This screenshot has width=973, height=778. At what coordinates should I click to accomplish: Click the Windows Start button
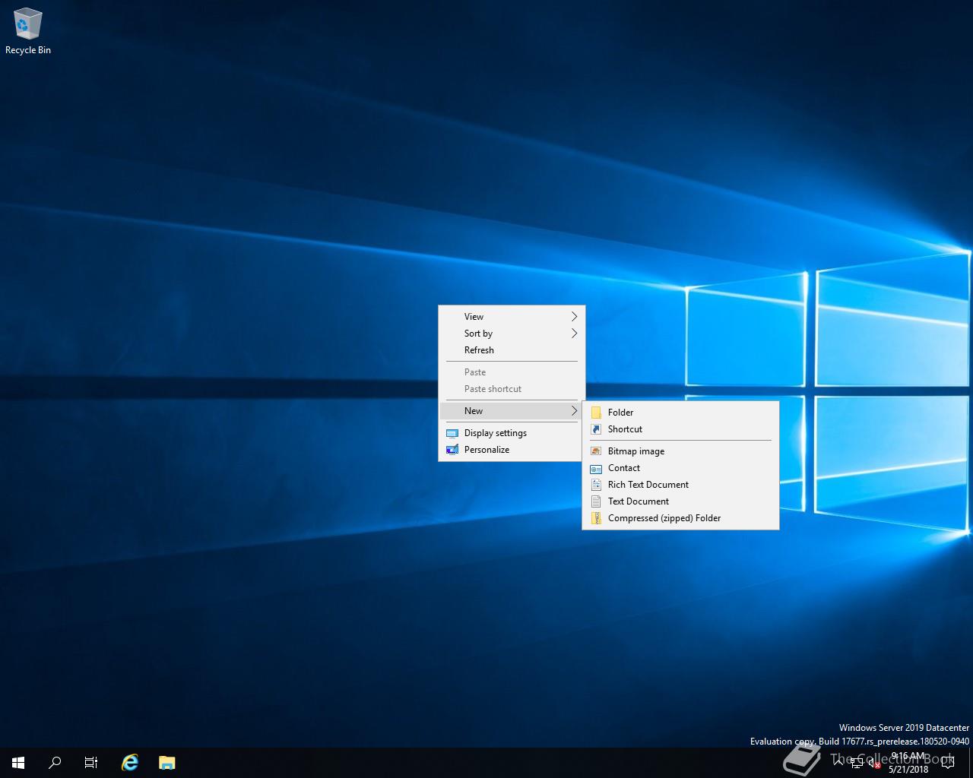pos(18,762)
